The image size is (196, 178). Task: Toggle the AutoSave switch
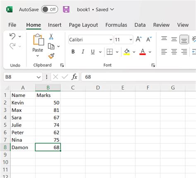pos(50,9)
